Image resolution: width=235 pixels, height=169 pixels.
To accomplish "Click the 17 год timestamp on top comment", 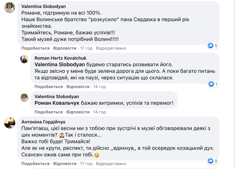I will point(87,48).
